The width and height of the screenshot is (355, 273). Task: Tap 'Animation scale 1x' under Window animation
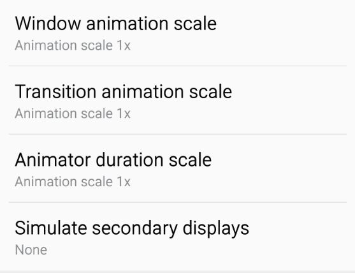73,45
